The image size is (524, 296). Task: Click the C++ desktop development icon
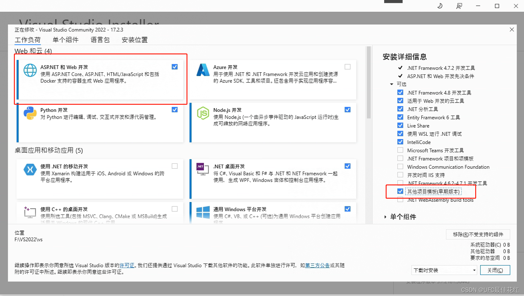coord(30,212)
